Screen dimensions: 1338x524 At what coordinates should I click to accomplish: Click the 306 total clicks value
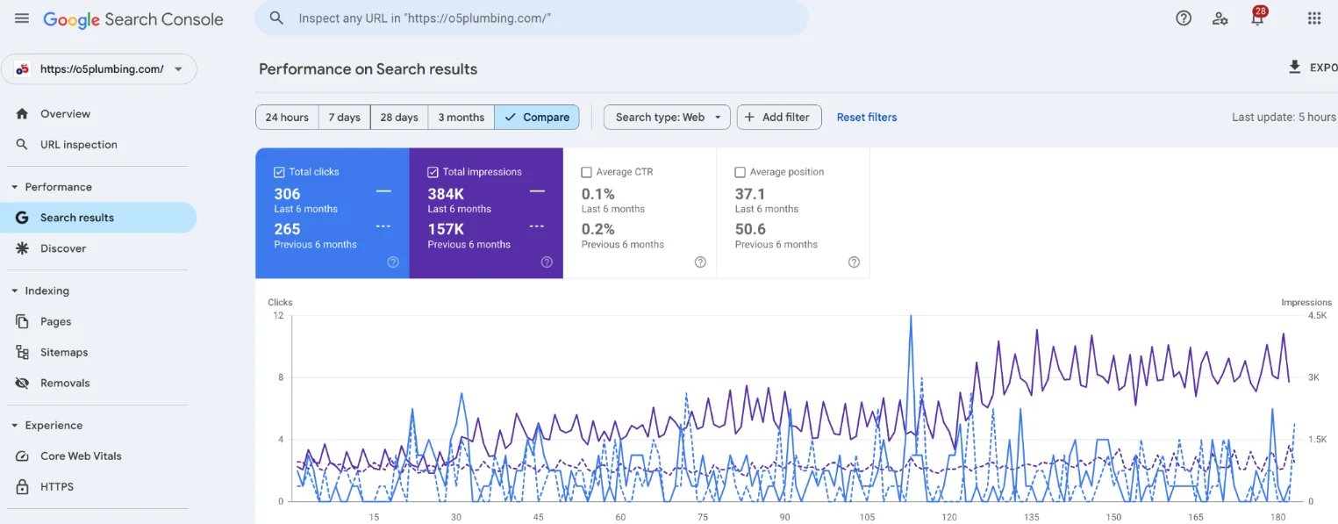(x=287, y=194)
